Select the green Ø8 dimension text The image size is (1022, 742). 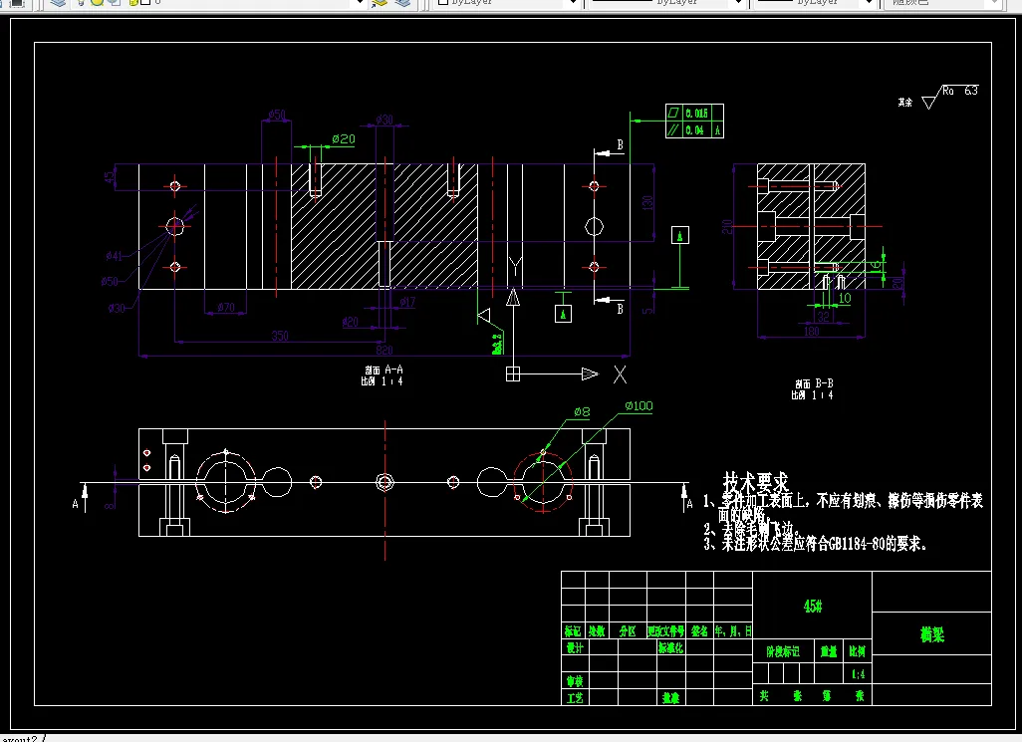pos(582,411)
